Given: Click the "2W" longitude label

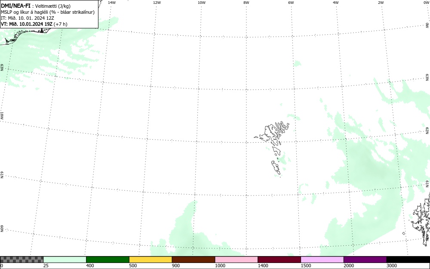Looking at the screenshot, I should click(381, 3).
